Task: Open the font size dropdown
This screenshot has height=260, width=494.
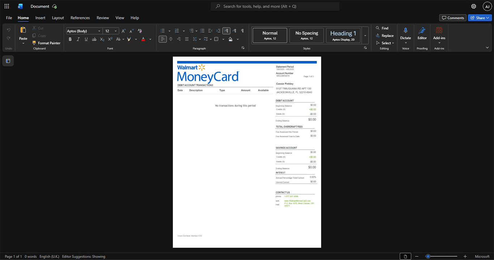Action: pyautogui.click(x=116, y=31)
